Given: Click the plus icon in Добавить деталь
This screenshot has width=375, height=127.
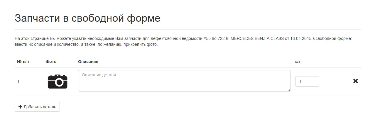Looking at the screenshot, I should [20, 107].
